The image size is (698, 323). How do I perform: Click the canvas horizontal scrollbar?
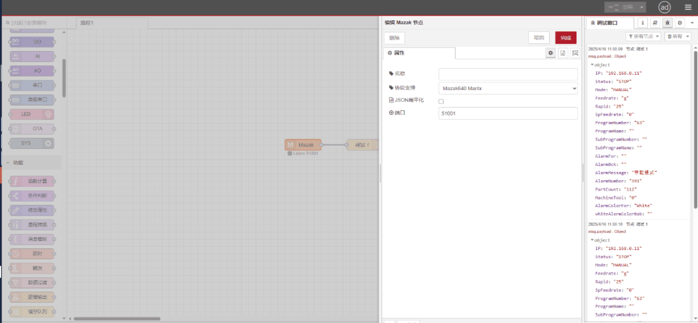116,318
